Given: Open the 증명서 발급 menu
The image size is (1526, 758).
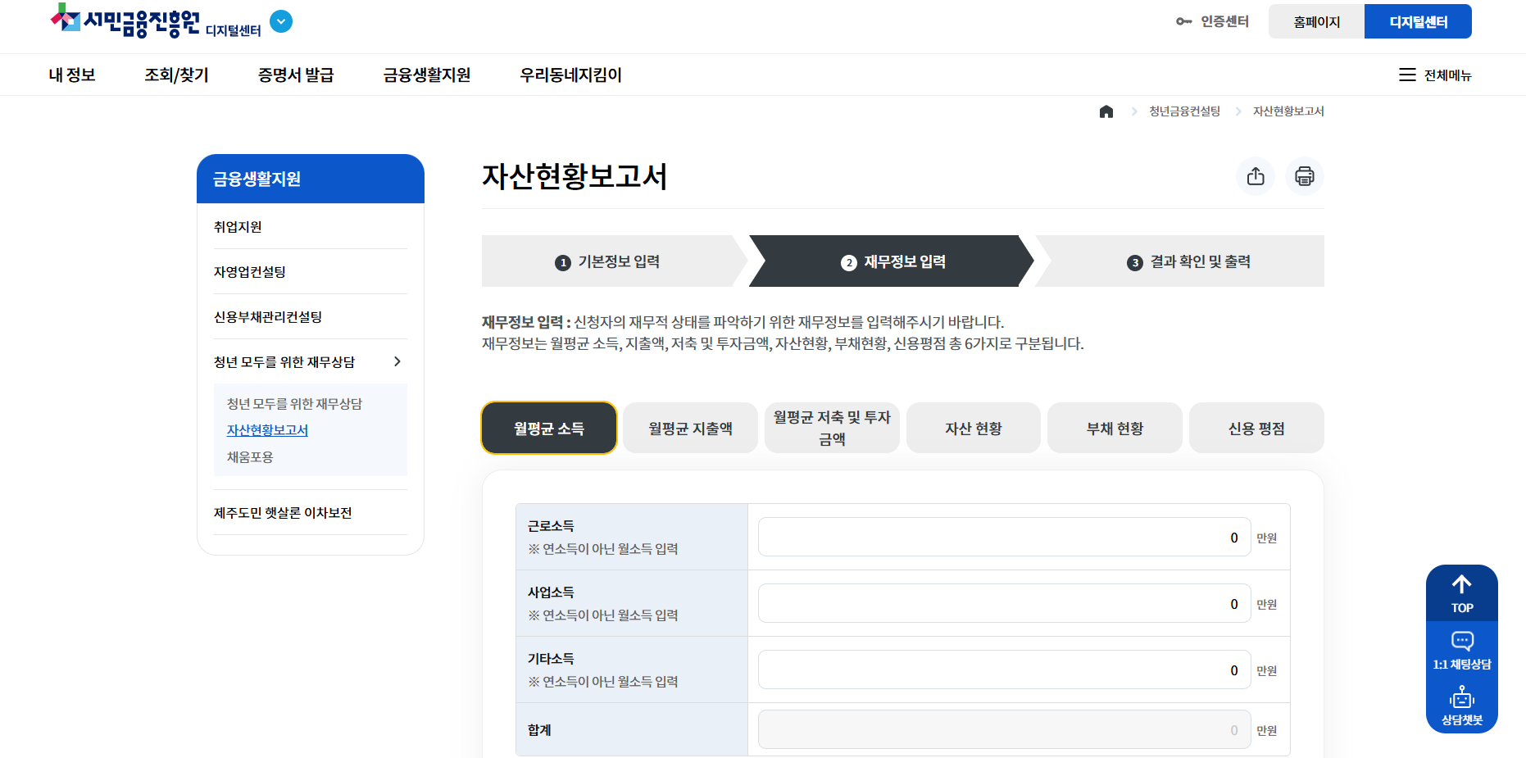Looking at the screenshot, I should [295, 75].
